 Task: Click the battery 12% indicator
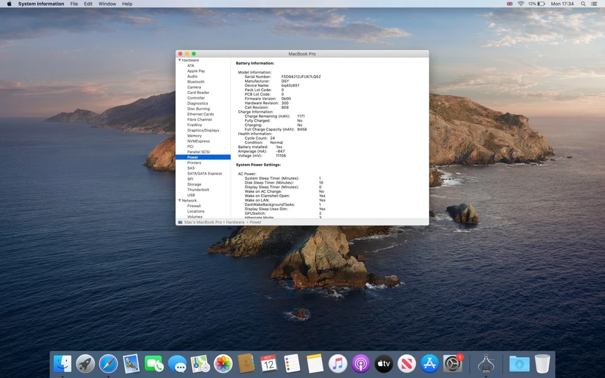[537, 4]
